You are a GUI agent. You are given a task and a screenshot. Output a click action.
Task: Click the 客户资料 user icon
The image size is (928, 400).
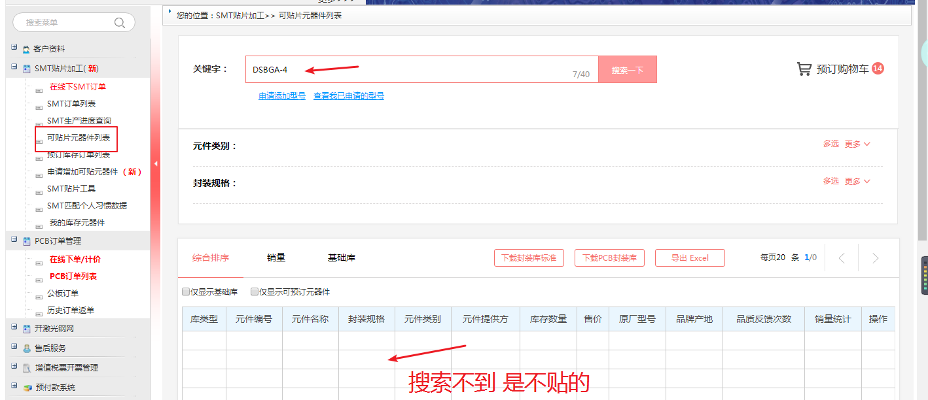26,49
